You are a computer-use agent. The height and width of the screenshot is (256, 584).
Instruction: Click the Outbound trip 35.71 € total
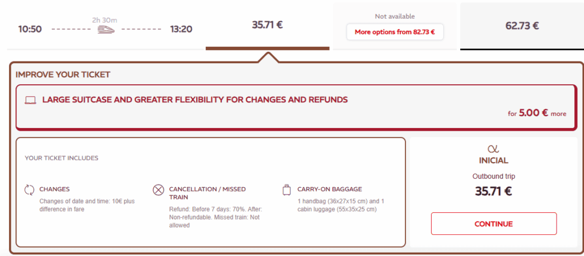pos(493,191)
